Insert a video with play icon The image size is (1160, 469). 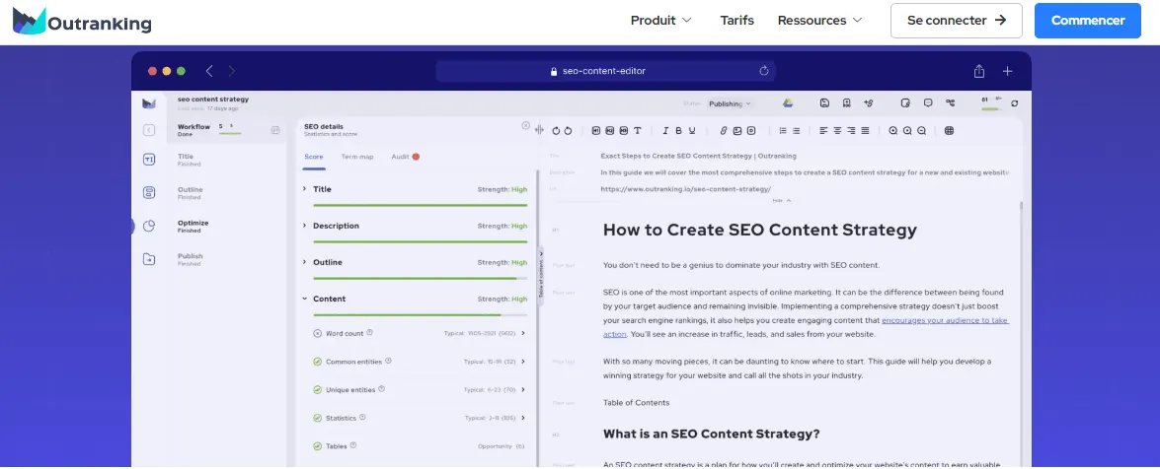point(751,131)
